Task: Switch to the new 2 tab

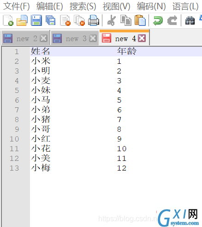Action: pyautogui.click(x=25, y=38)
